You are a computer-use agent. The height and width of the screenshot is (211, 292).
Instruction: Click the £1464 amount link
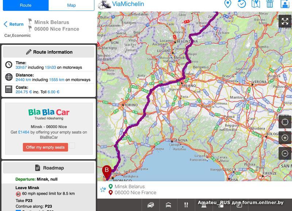click(x=24, y=132)
